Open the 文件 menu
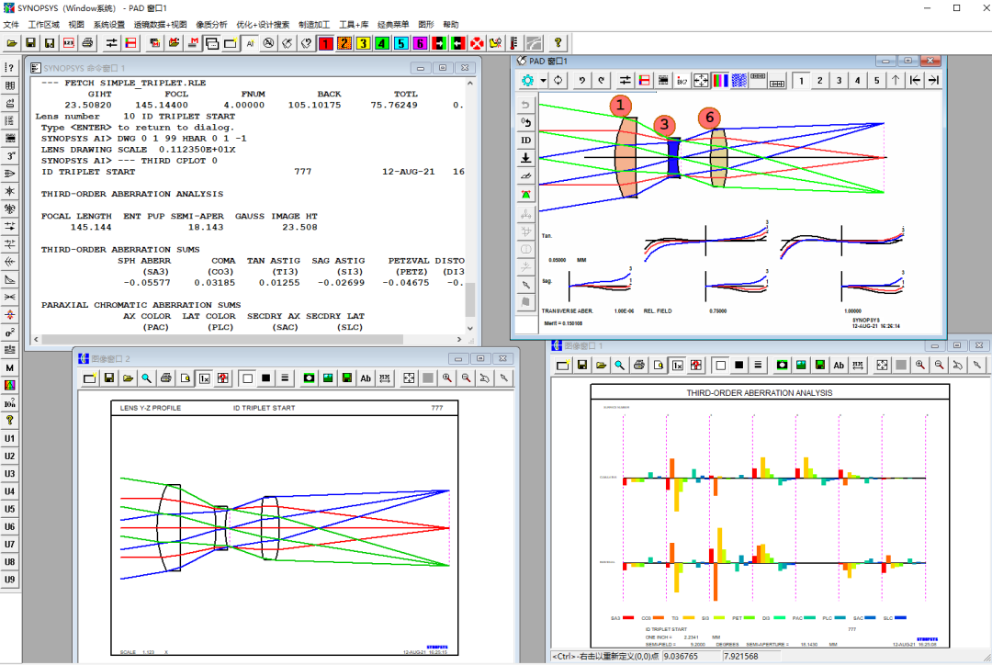Viewport: 992px width, 665px height. click(11, 24)
